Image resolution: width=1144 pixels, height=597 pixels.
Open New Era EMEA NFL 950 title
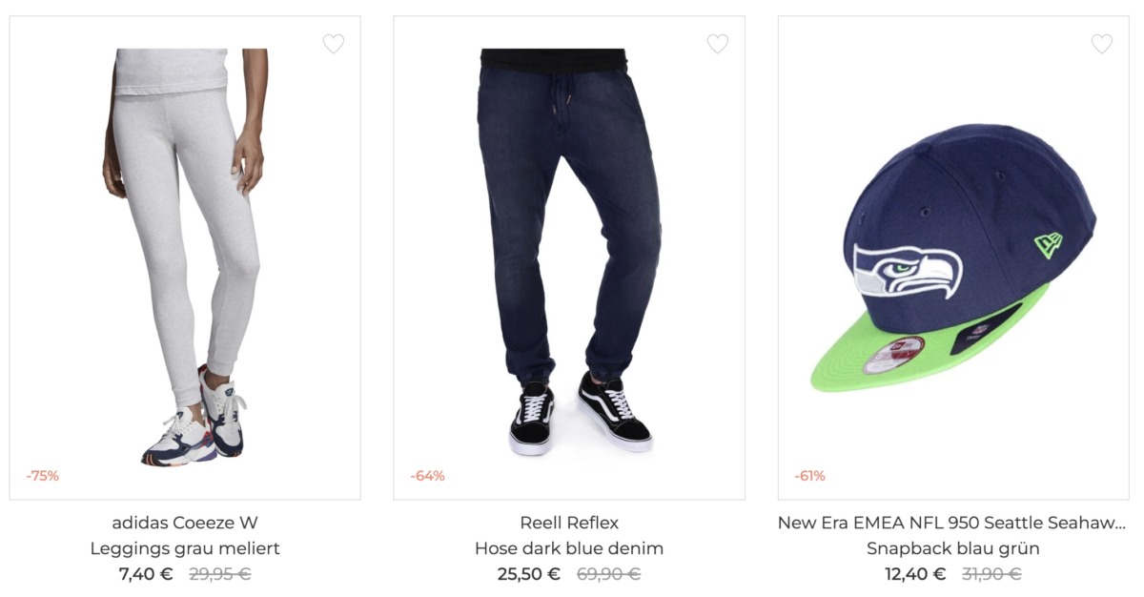952,523
